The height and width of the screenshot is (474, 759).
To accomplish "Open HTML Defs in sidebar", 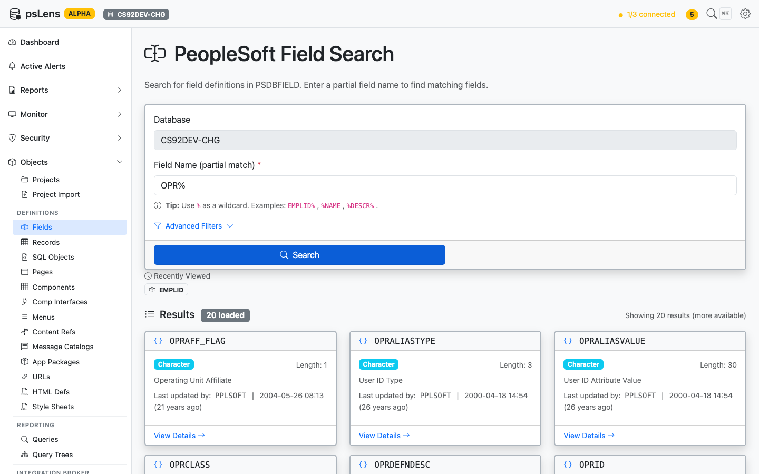I will pos(70,392).
